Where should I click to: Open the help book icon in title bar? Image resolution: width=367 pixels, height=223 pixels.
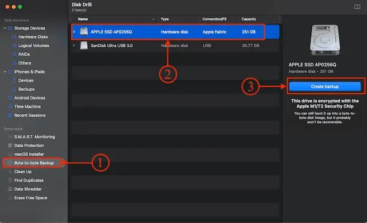point(357,7)
